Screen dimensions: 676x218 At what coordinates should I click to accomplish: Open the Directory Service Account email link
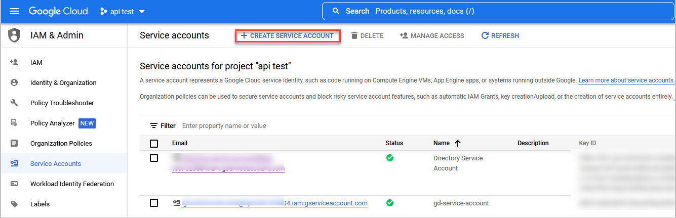click(x=228, y=163)
